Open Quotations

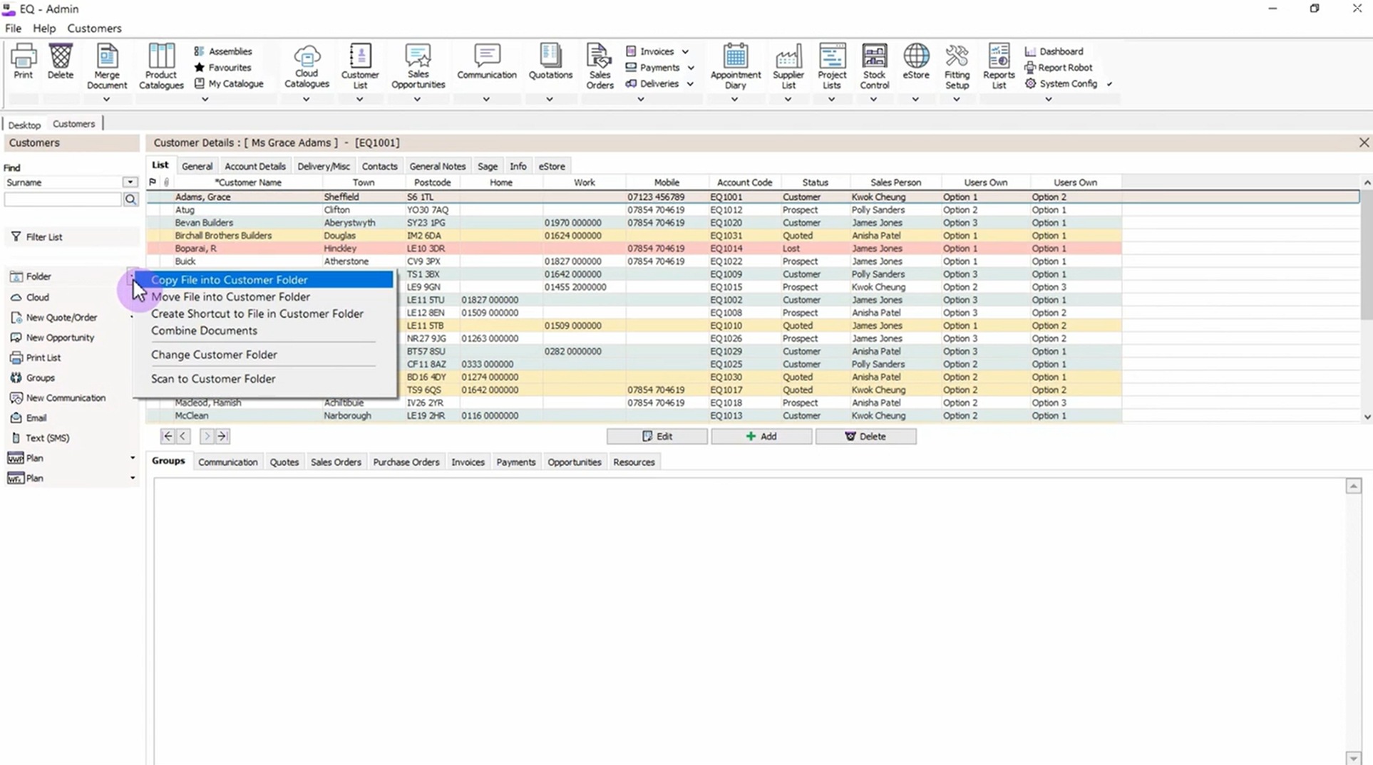click(550, 61)
